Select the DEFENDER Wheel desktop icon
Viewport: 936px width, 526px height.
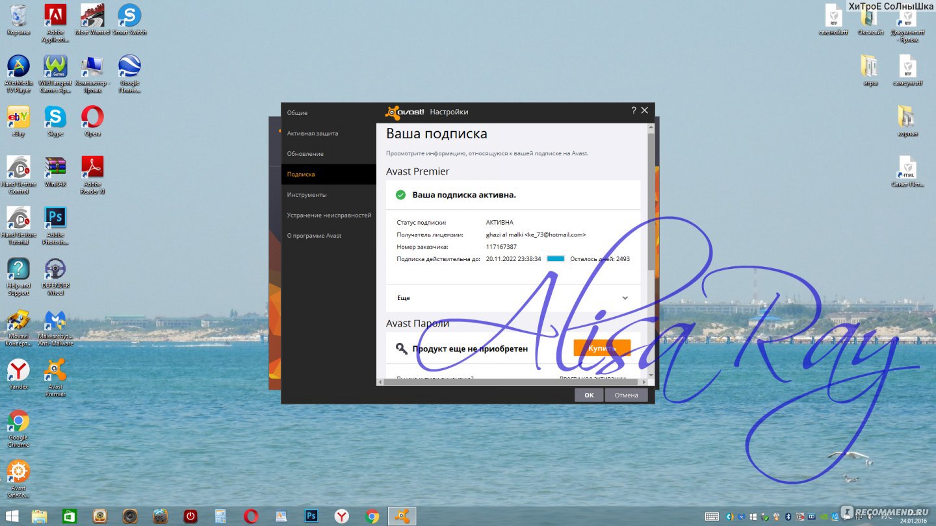coord(55,277)
